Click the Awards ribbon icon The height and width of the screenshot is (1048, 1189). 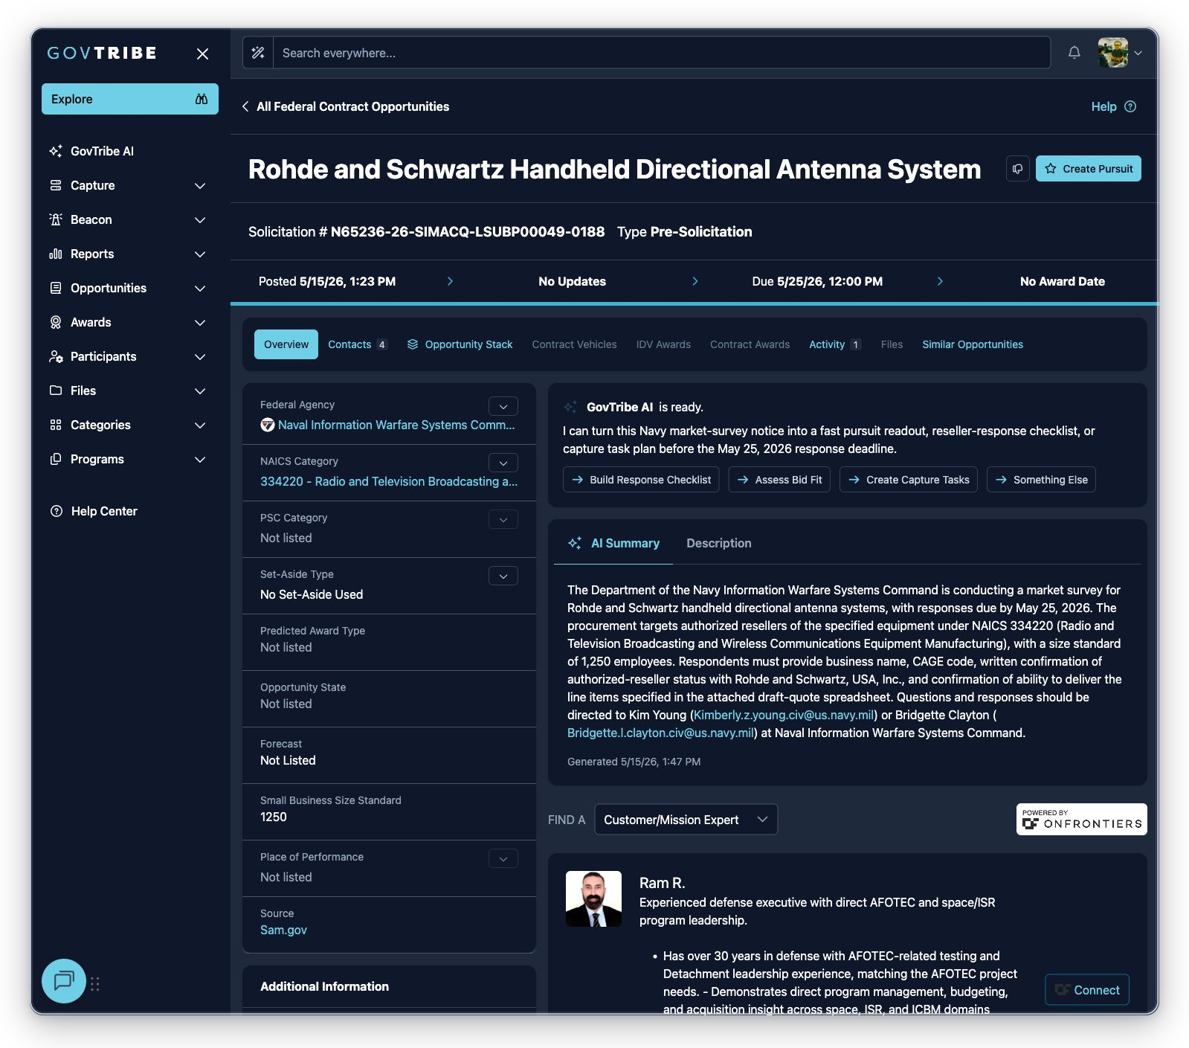56,322
